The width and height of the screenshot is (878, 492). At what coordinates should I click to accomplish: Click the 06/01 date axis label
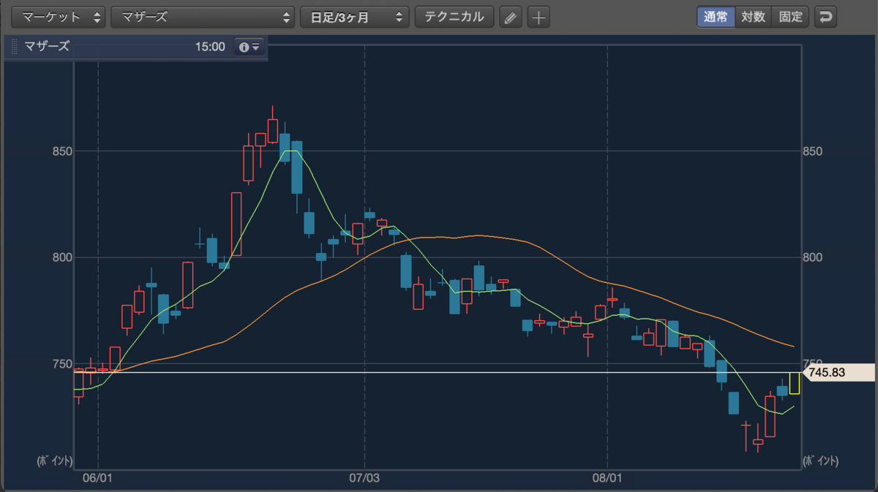97,477
